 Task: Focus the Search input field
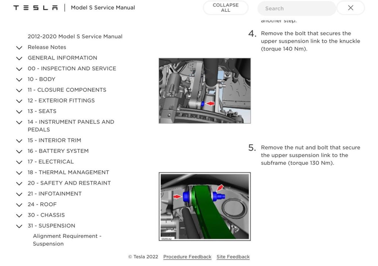297,8
